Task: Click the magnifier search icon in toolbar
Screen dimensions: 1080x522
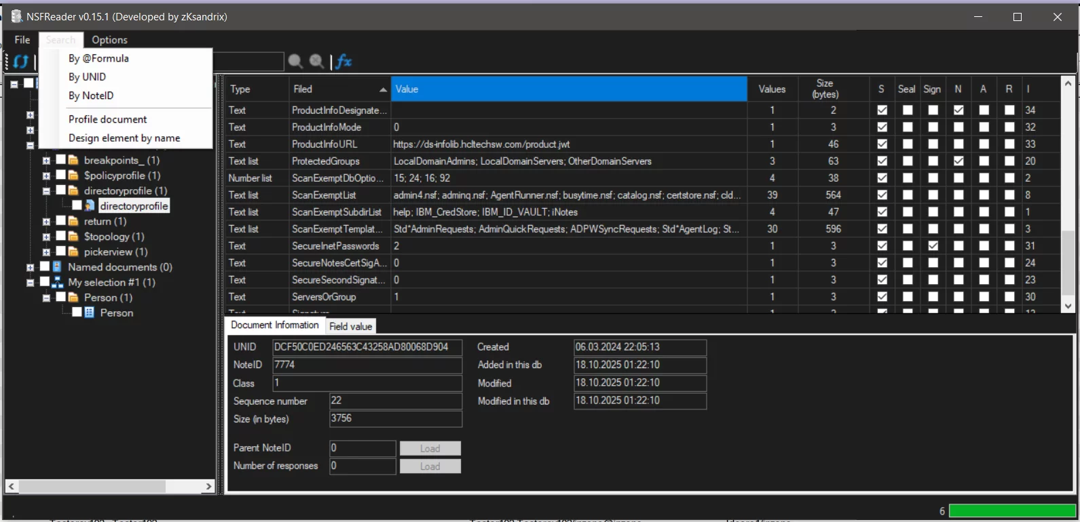Action: coord(295,62)
